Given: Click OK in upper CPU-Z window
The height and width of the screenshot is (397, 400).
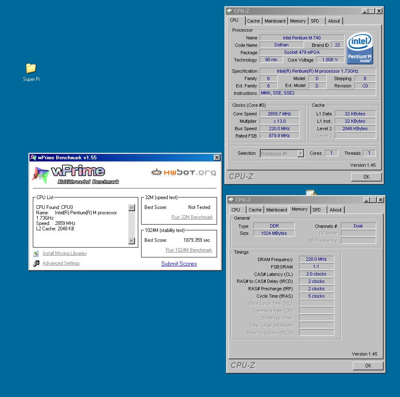Looking at the screenshot, I should (x=366, y=177).
